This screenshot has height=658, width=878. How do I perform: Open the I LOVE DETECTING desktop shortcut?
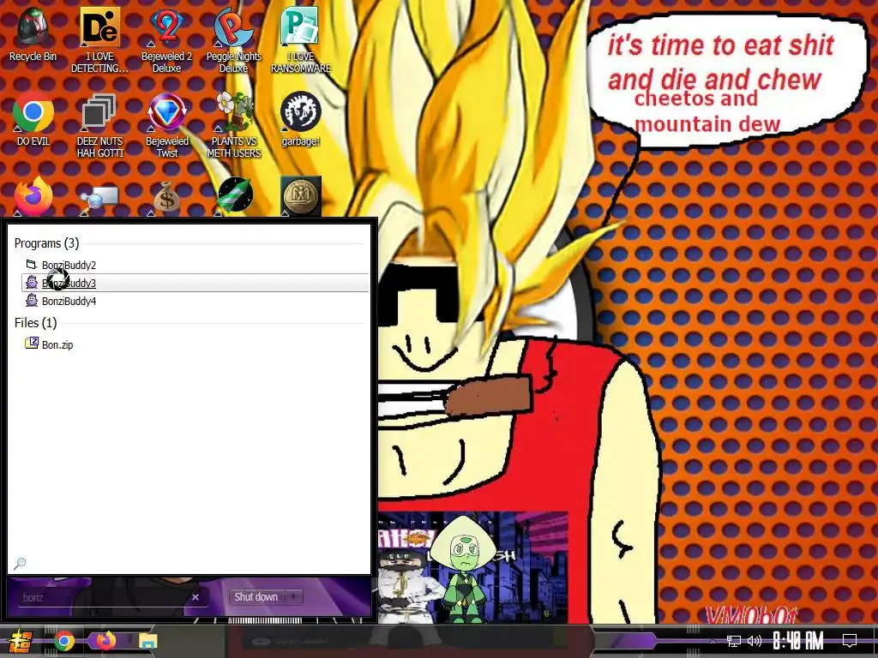click(99, 39)
